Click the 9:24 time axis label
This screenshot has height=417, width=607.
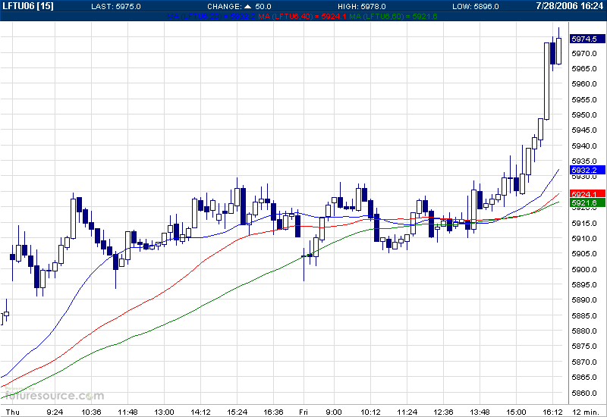point(55,412)
